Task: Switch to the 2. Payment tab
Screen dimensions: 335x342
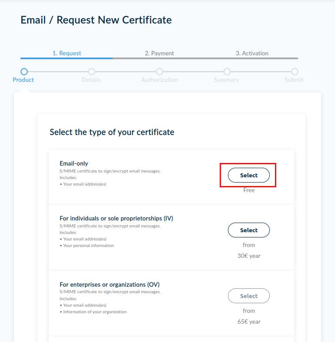Action: (x=159, y=53)
